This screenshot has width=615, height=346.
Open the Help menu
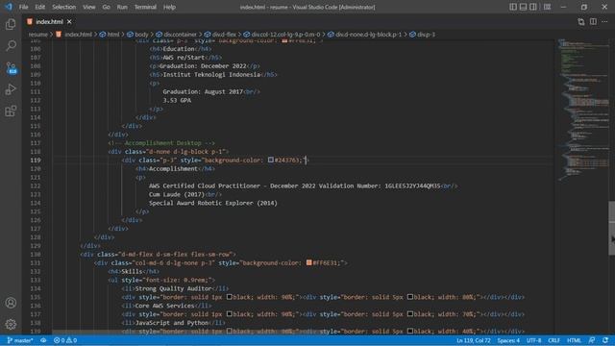tap(169, 7)
